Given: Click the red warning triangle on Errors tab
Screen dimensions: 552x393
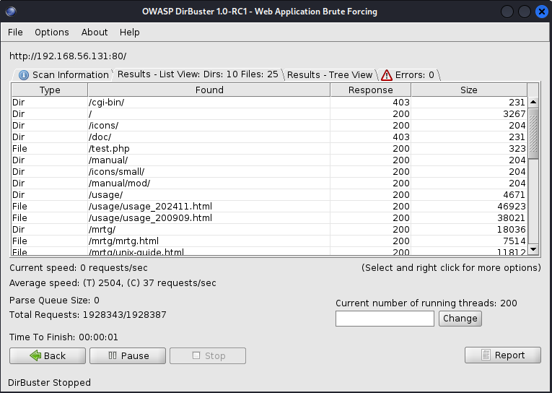Looking at the screenshot, I should pyautogui.click(x=387, y=75).
